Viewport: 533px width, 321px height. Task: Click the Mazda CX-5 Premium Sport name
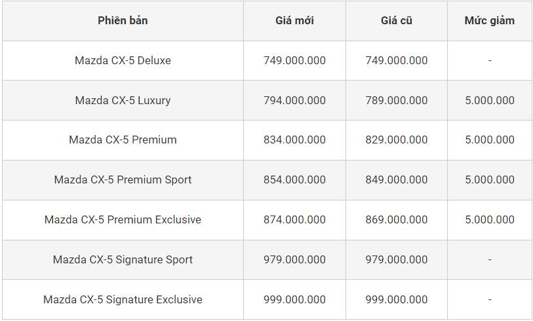pyautogui.click(x=123, y=179)
